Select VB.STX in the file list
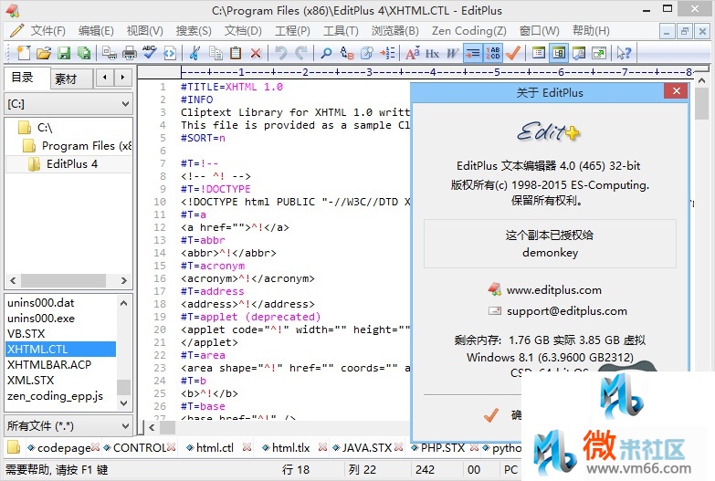715x481 pixels. (x=26, y=334)
